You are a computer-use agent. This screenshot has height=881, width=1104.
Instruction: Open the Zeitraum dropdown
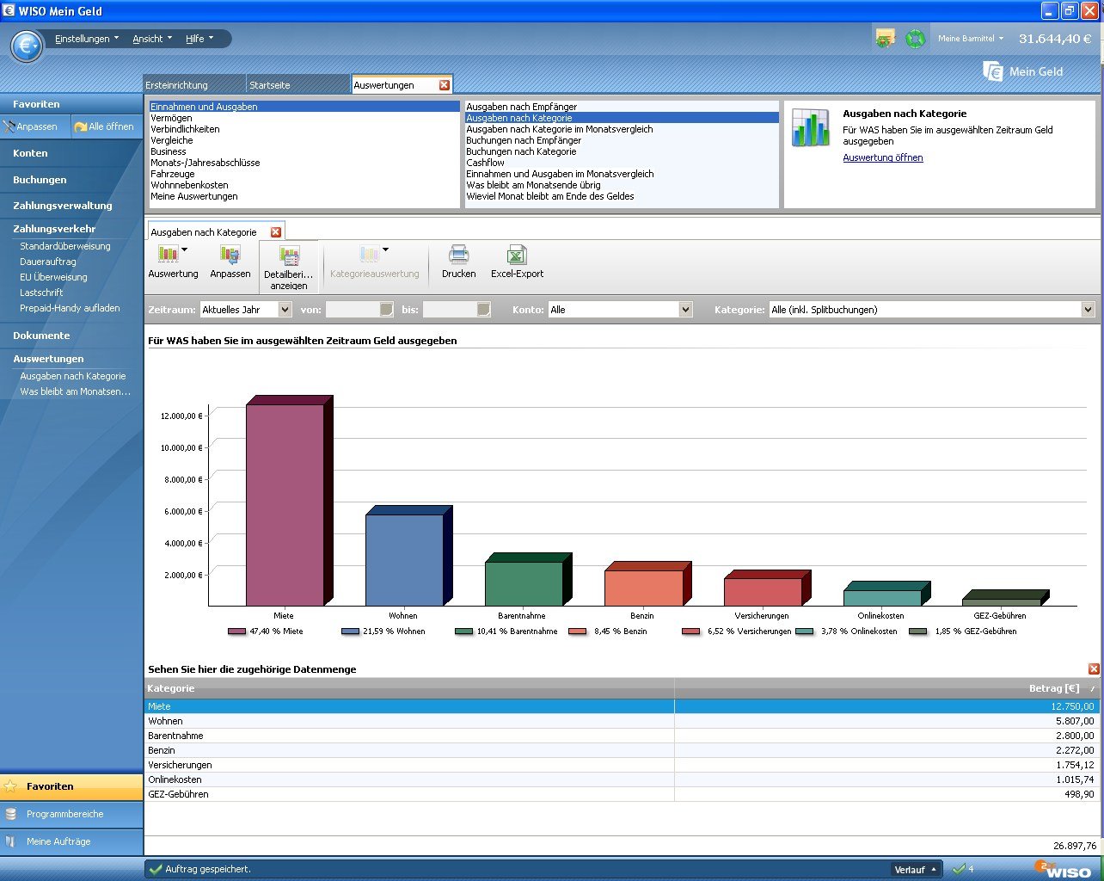pyautogui.click(x=285, y=310)
